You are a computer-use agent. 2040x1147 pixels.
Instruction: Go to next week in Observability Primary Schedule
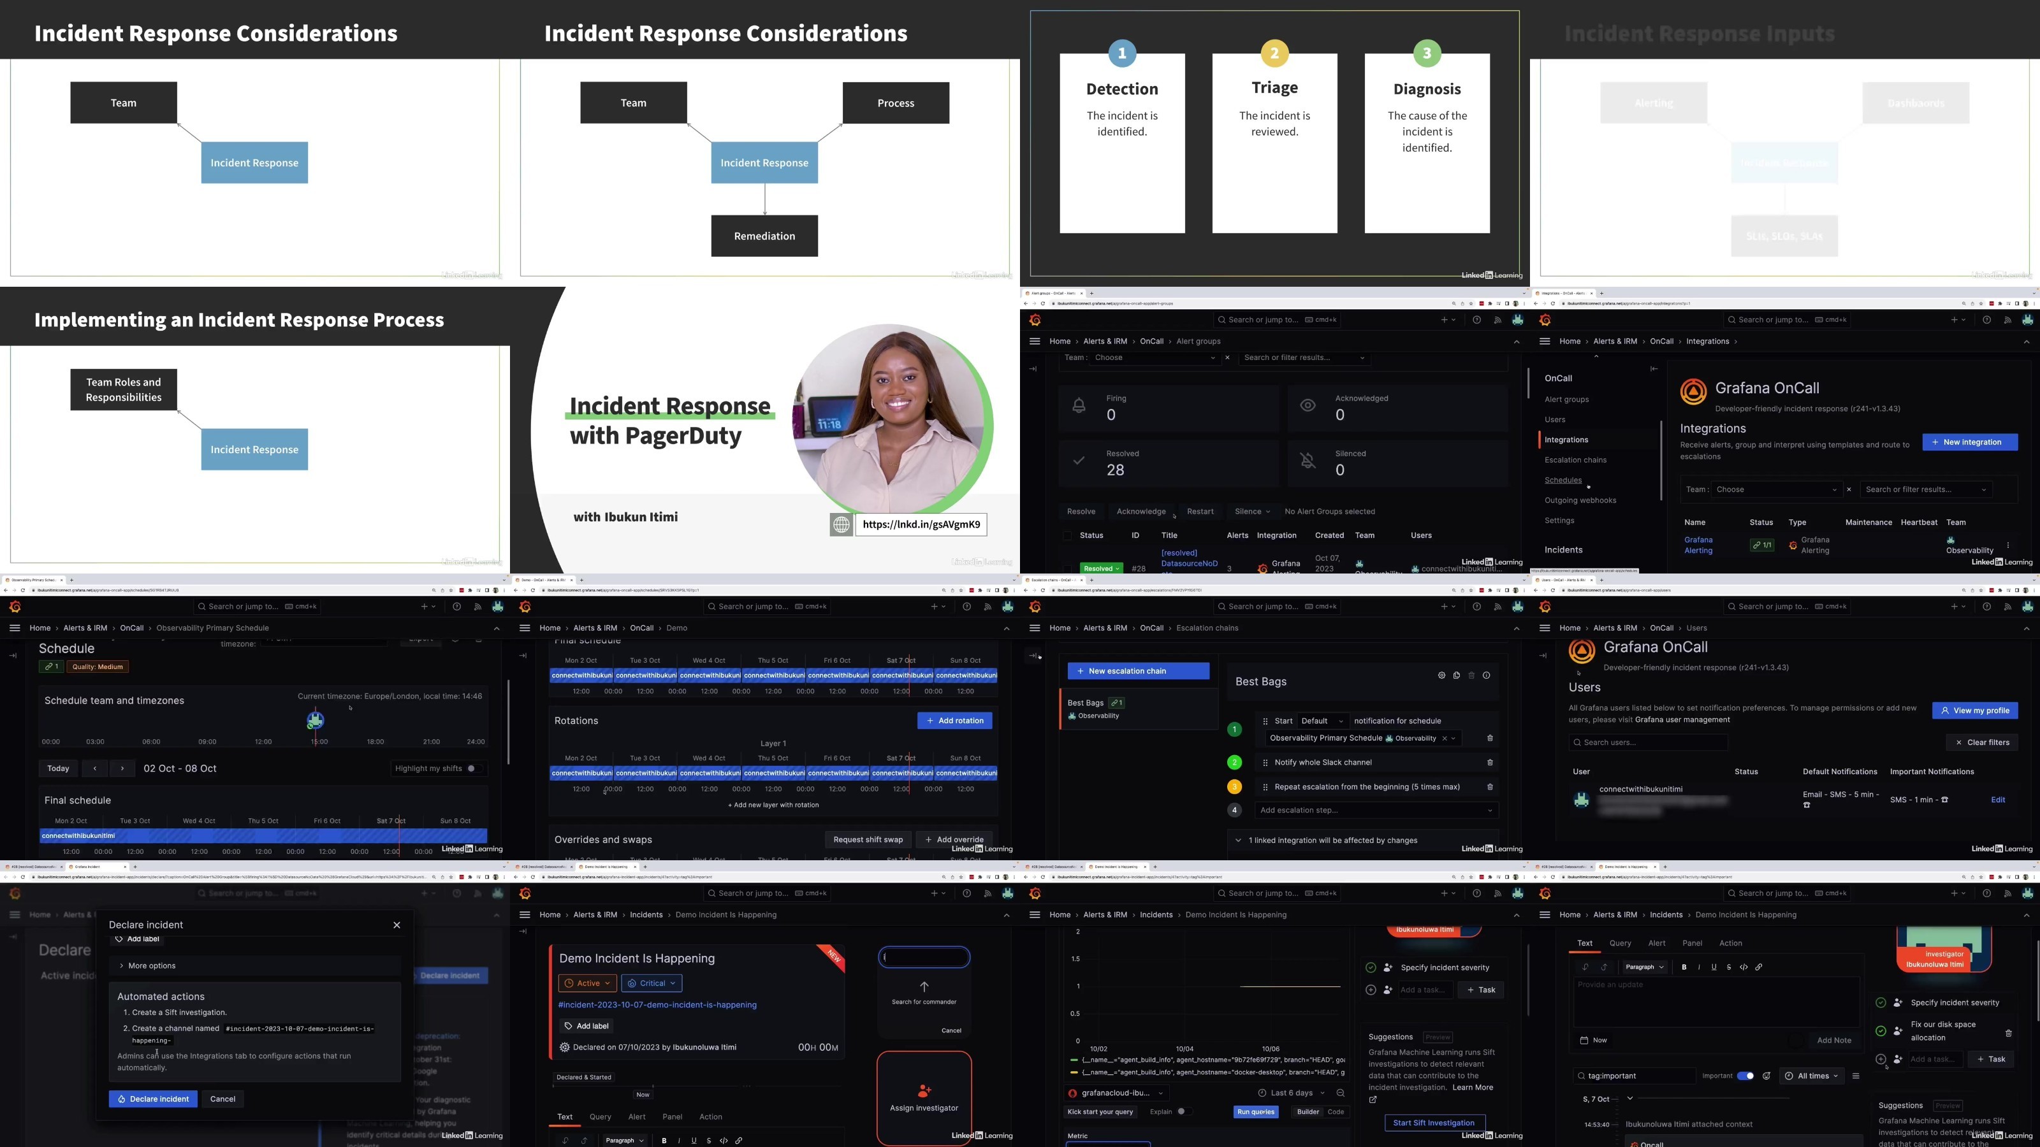(x=122, y=768)
